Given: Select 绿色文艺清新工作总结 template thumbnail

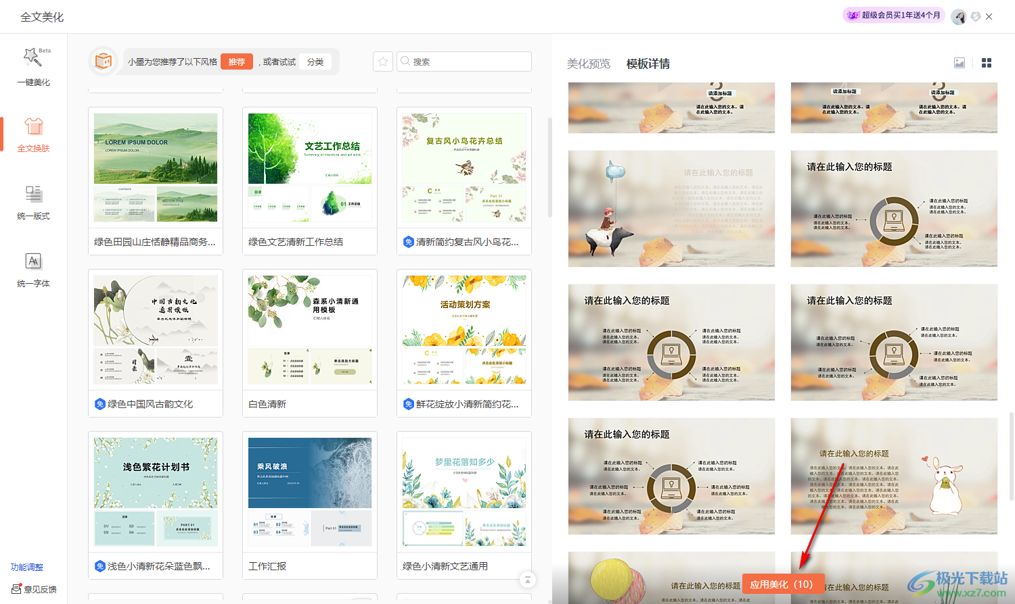Looking at the screenshot, I should click(310, 168).
